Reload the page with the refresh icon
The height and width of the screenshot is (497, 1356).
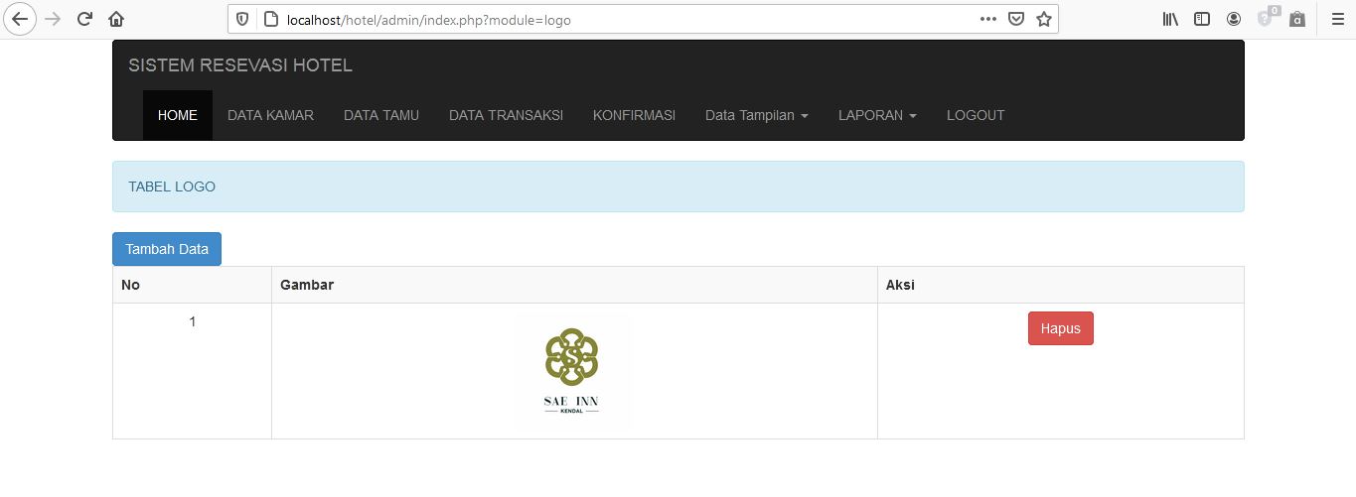[85, 19]
